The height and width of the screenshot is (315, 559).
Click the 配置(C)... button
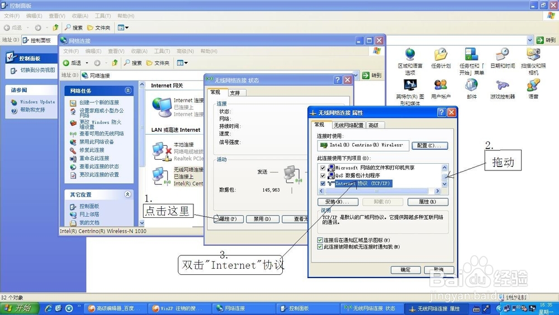click(429, 145)
